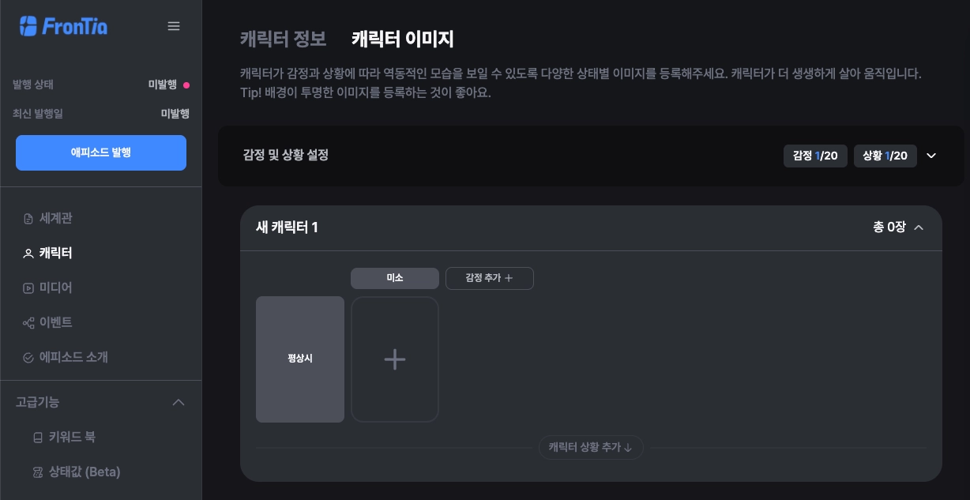Open 미디어 in the sidebar
The image size is (970, 500).
pos(55,288)
